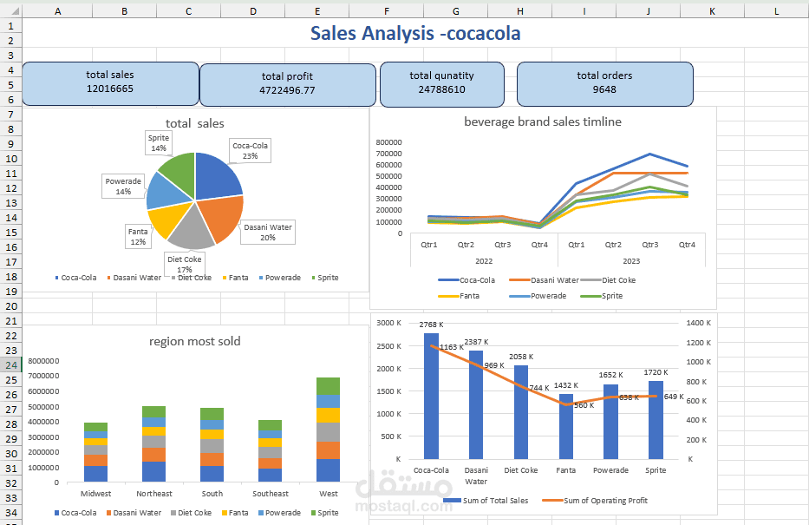Screen dimensions: 809x525
Task: Select column G header
Action: pos(455,10)
